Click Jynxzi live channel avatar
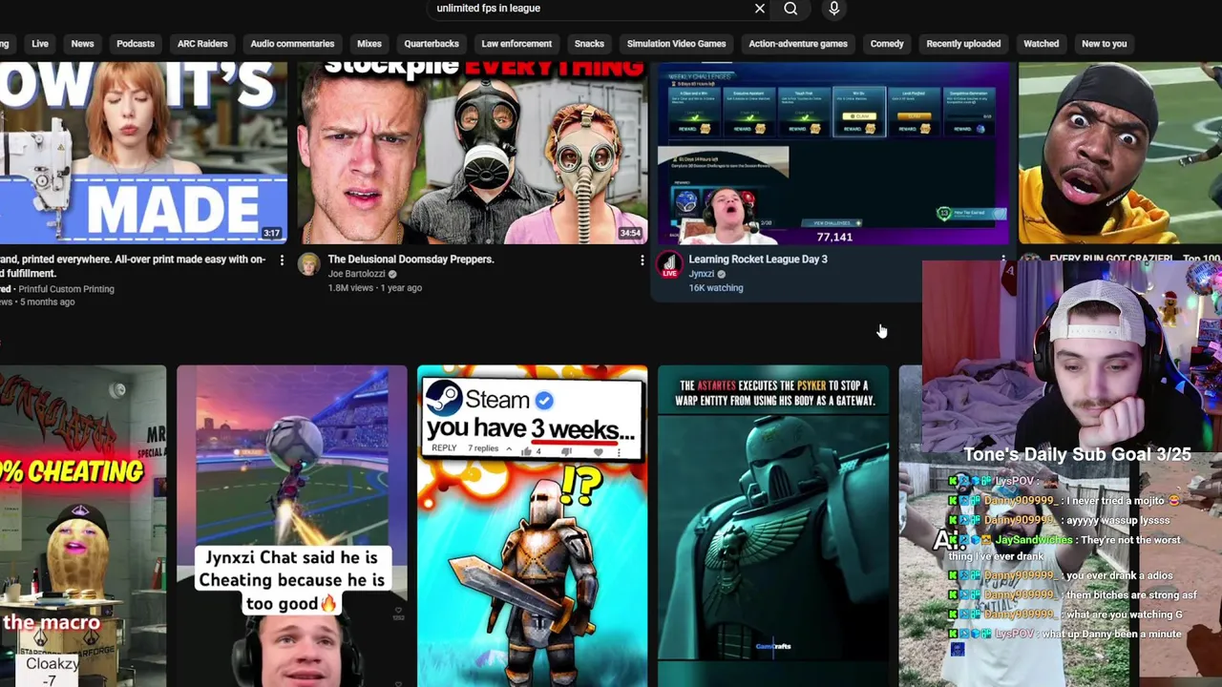The image size is (1222, 687). [x=669, y=264]
